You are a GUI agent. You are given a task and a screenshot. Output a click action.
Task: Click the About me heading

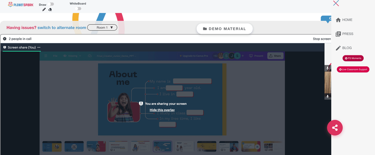pyautogui.click(x=123, y=78)
